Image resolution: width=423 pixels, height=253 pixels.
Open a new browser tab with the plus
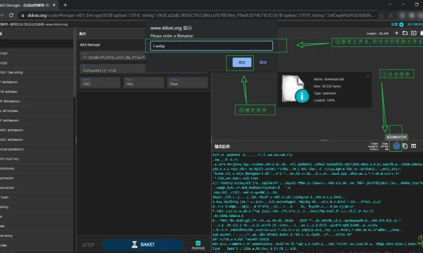point(65,5)
